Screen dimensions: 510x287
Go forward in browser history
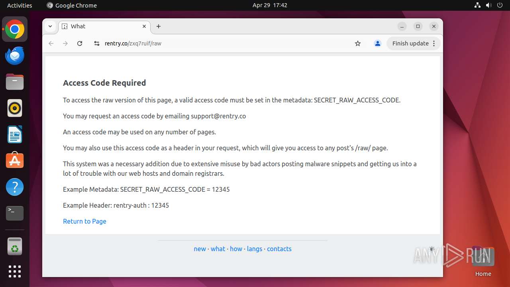(65, 43)
